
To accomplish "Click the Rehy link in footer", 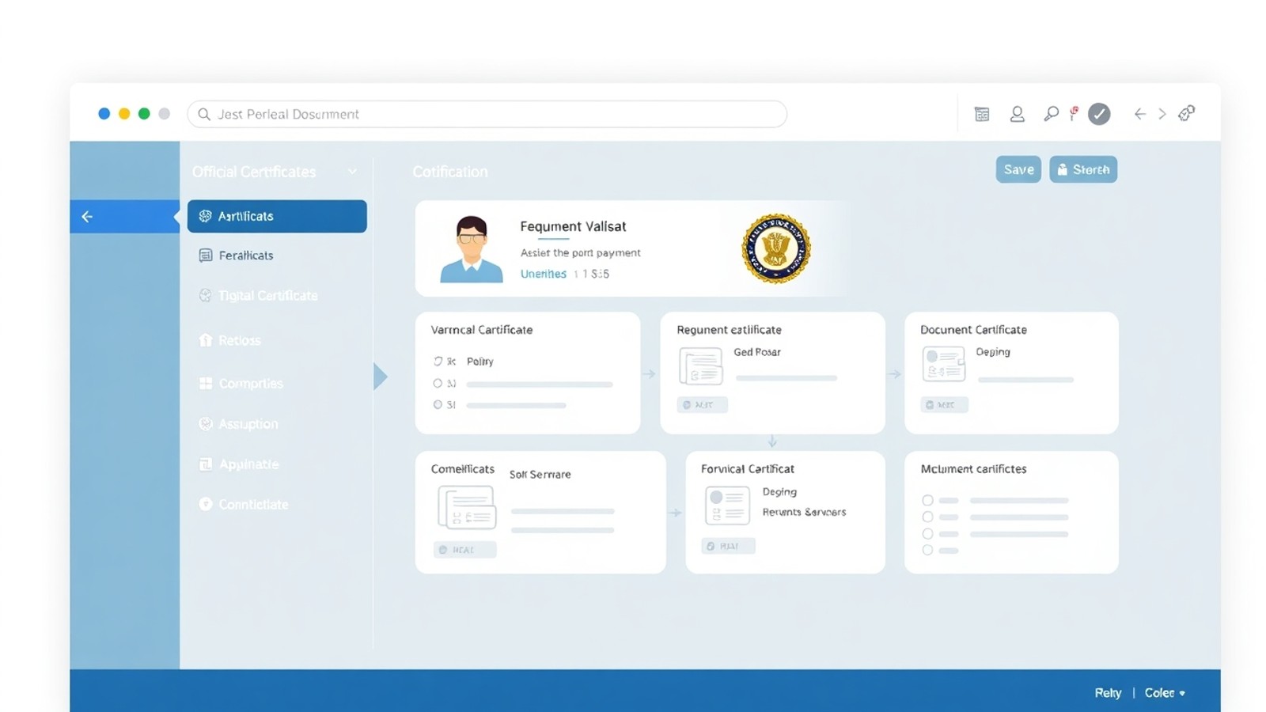I will tap(1108, 693).
